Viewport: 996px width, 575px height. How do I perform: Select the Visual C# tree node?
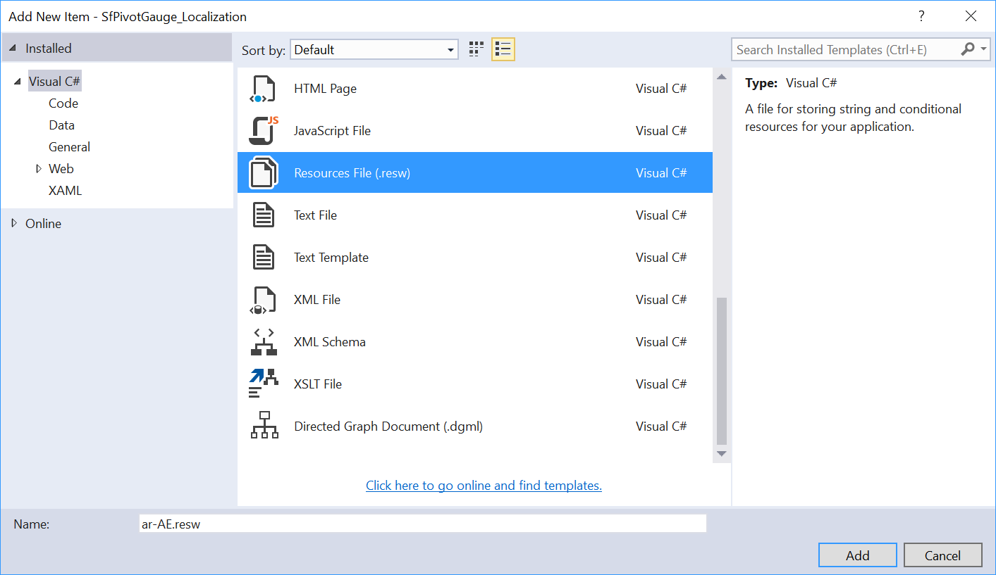[54, 82]
